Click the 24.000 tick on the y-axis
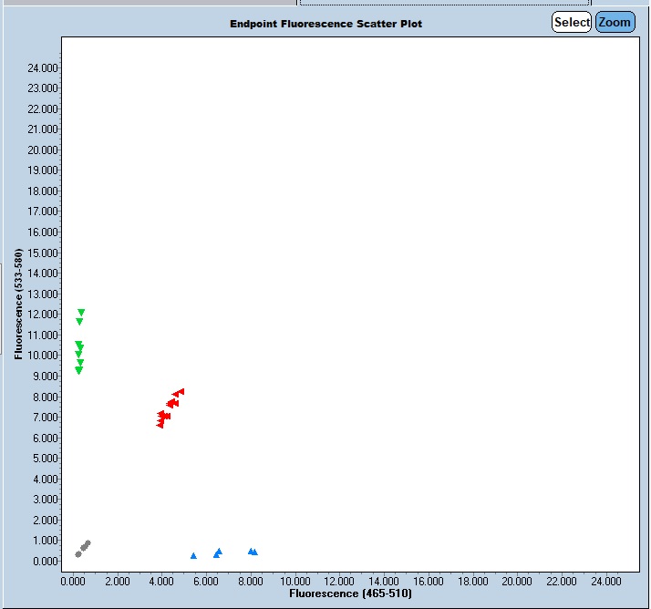Viewport: 651px width, 609px height. tap(43, 67)
